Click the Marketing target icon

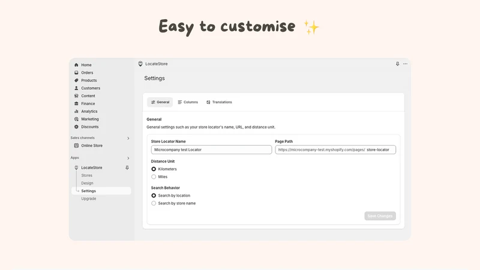pos(76,119)
